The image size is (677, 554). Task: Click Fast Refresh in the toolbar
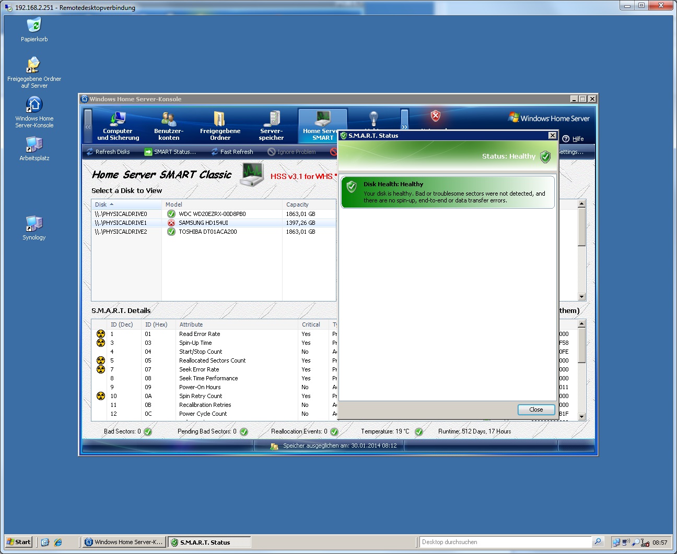tap(232, 152)
